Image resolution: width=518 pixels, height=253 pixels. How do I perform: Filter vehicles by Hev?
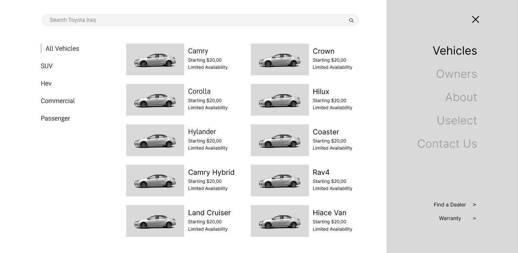point(46,83)
